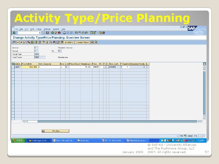Open the command field dropdown arrow
The image size is (219, 164).
[x=40, y=33]
